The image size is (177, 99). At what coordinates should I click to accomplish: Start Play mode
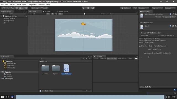click(84, 8)
